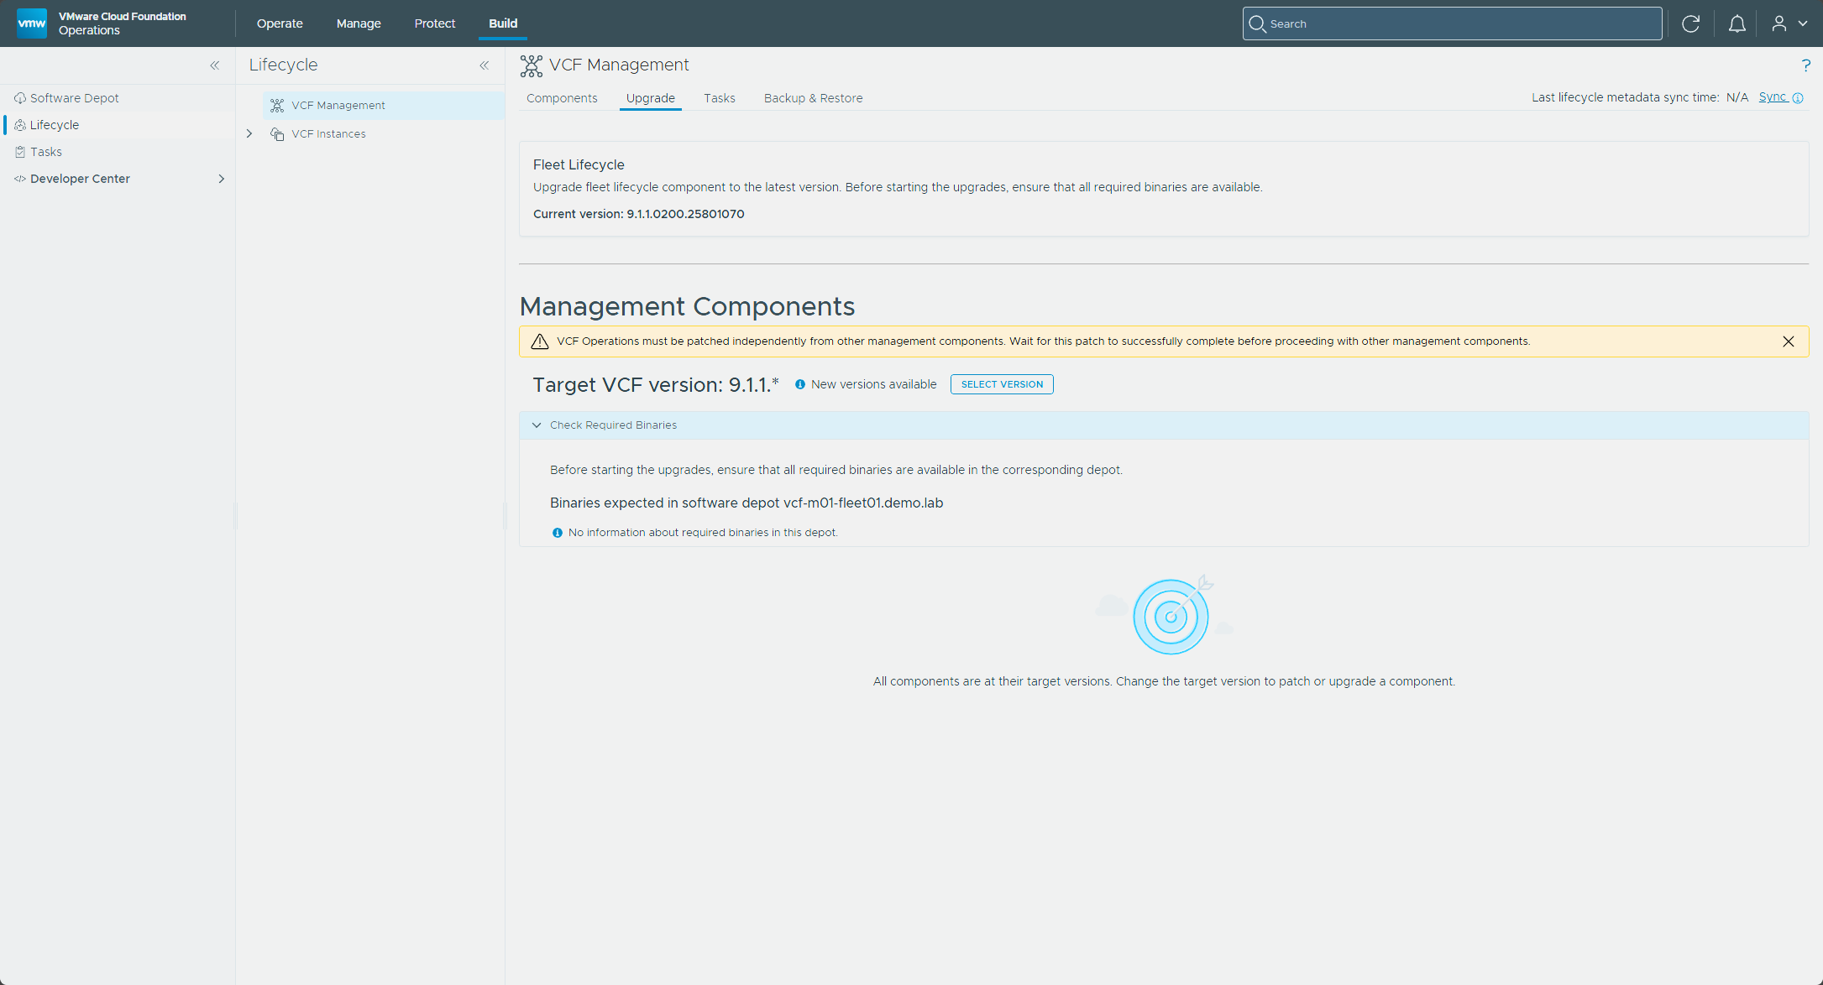1823x985 pixels.
Task: Open the Manage menu
Action: 359,23
